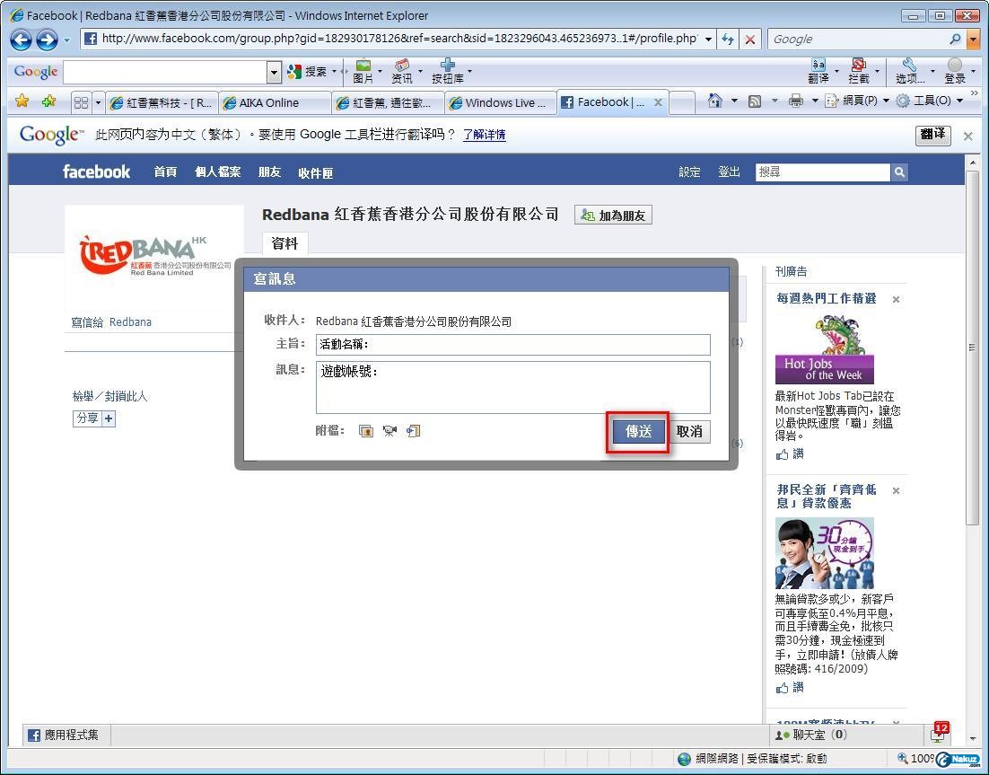The image size is (989, 775).
Task: Click the Google Toolbar translate icon
Action: point(818,71)
